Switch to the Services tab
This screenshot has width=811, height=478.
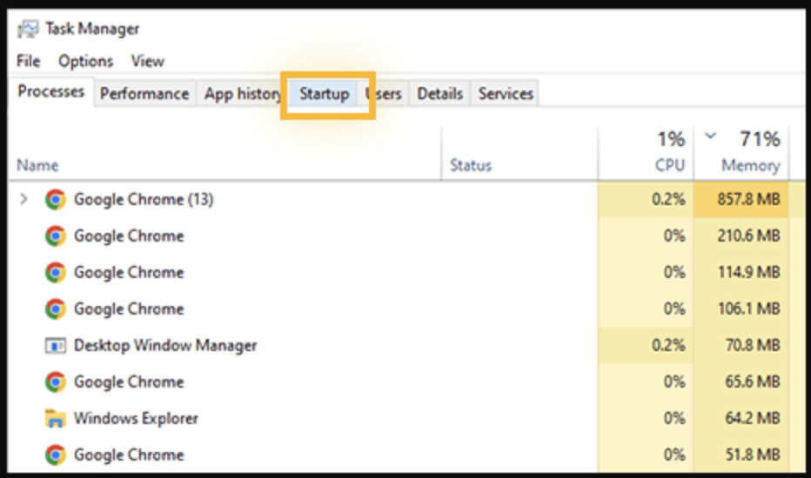pyautogui.click(x=506, y=94)
